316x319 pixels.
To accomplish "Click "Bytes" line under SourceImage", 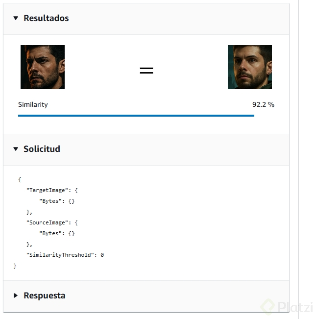I will click(x=56, y=233).
